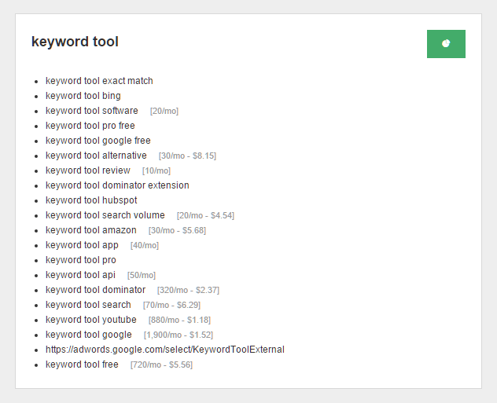Click the "keyword tool app" keyword
This screenshot has height=403, width=497.
tap(82, 245)
